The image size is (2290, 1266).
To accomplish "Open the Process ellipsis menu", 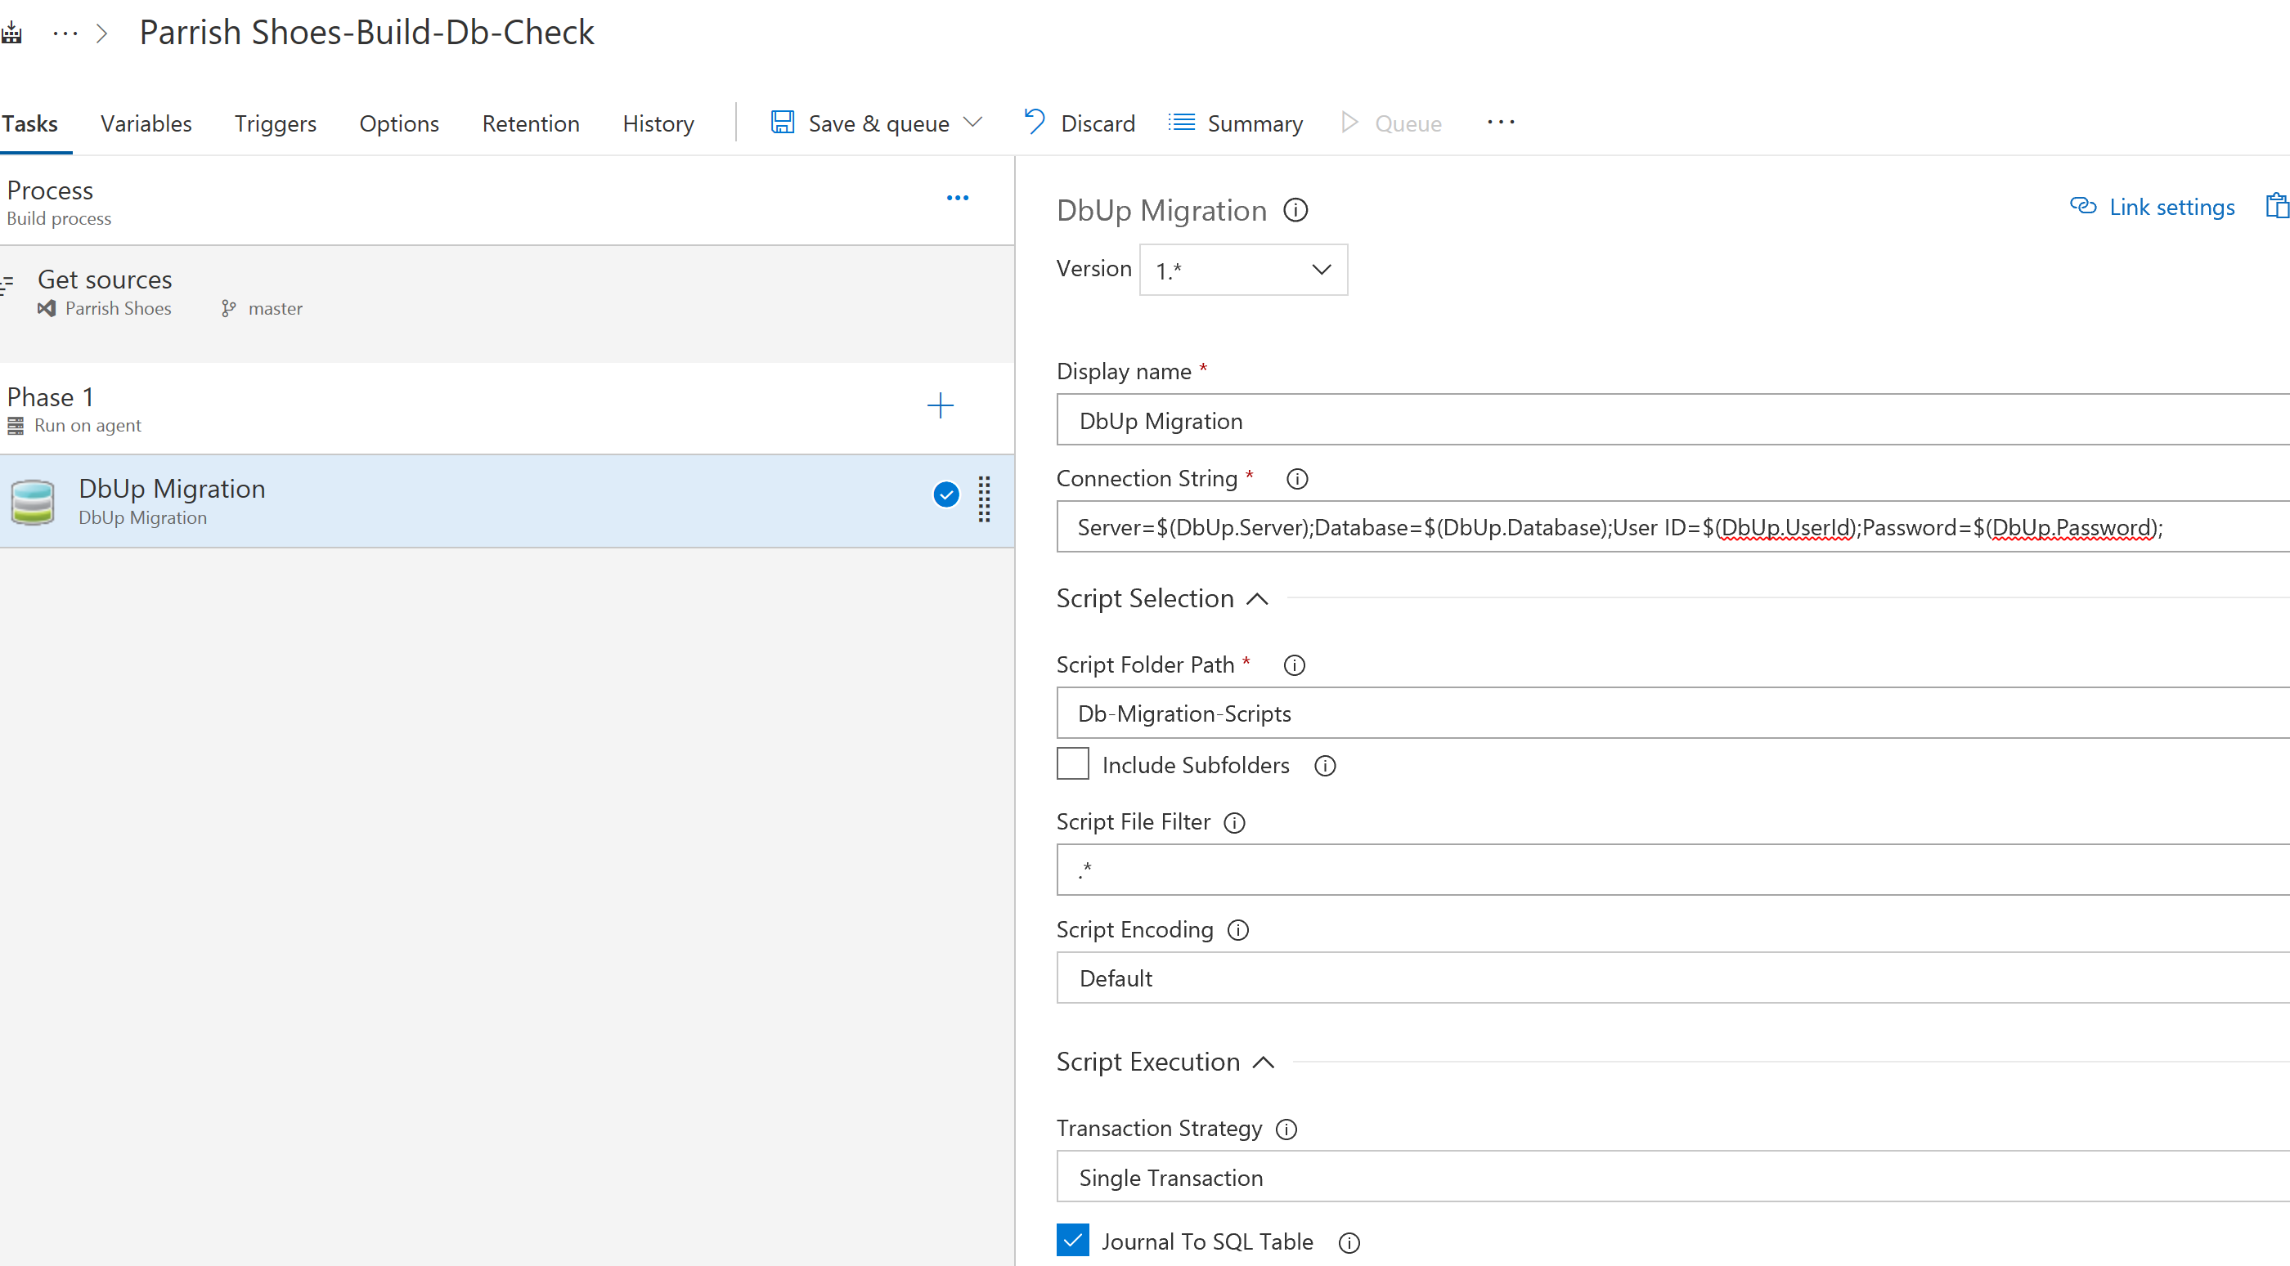I will (957, 198).
